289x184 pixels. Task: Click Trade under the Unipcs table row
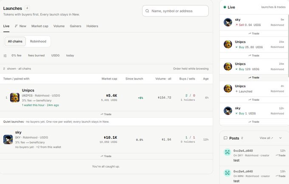coord(106,114)
